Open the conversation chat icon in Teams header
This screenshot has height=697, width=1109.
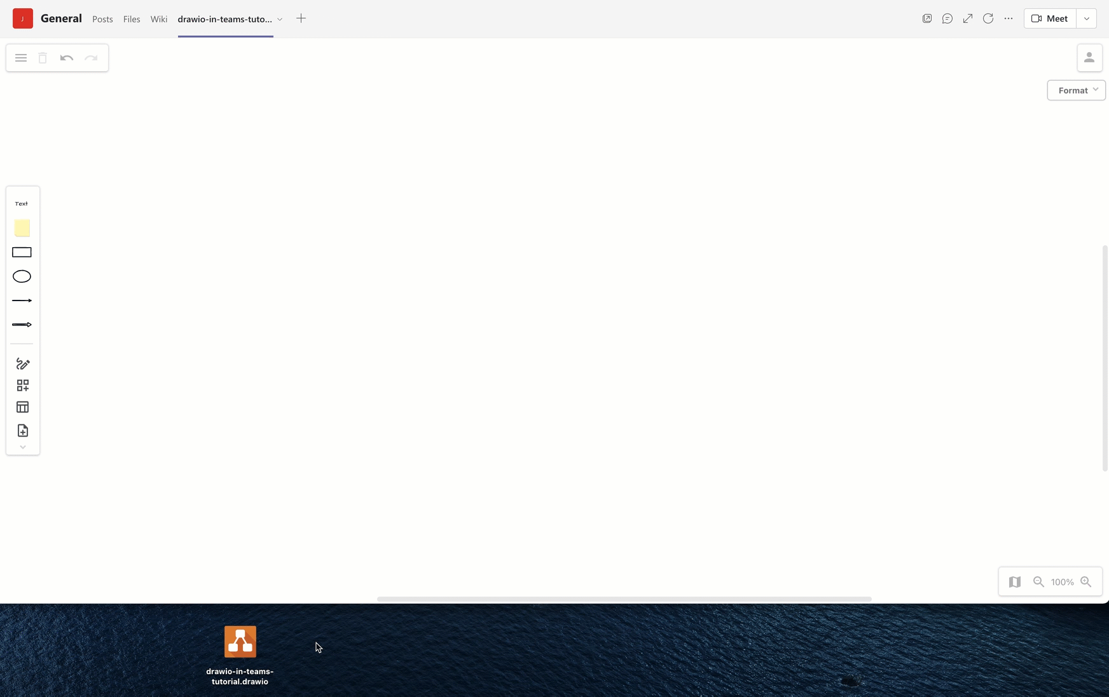(x=947, y=18)
